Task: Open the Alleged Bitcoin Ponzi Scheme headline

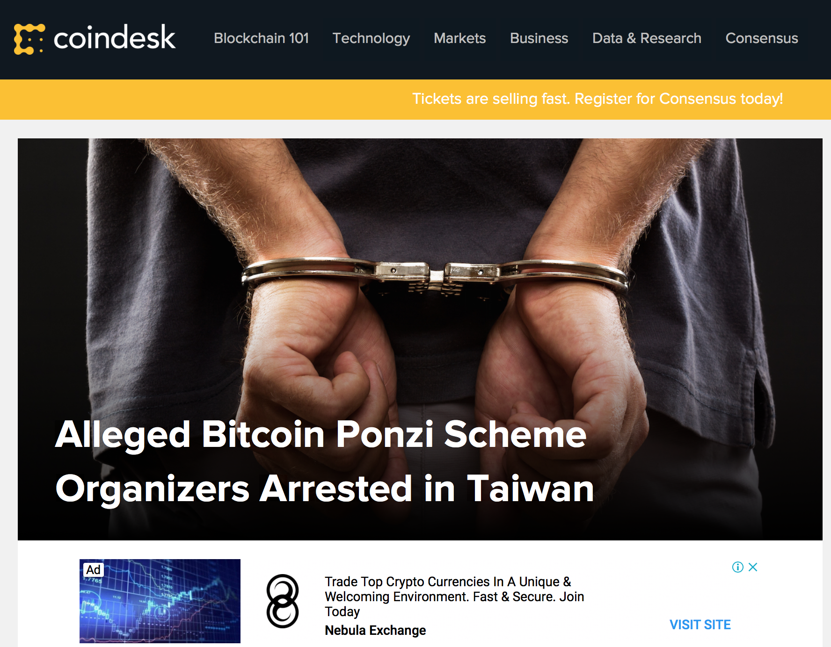Action: click(325, 461)
